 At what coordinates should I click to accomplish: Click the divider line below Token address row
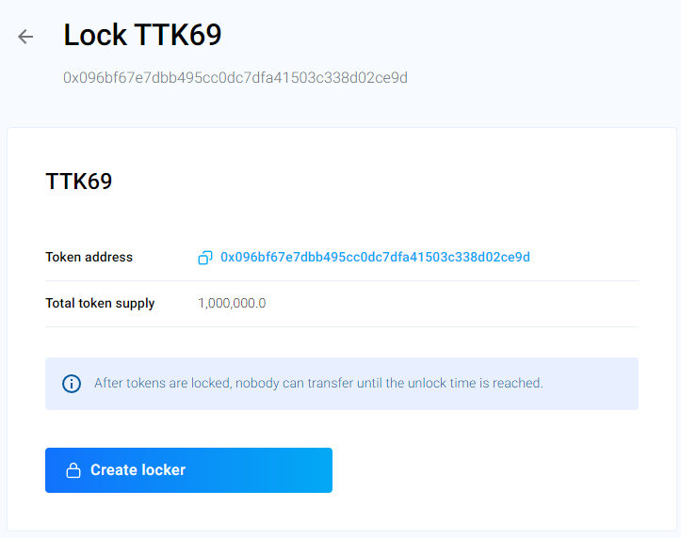click(x=341, y=280)
